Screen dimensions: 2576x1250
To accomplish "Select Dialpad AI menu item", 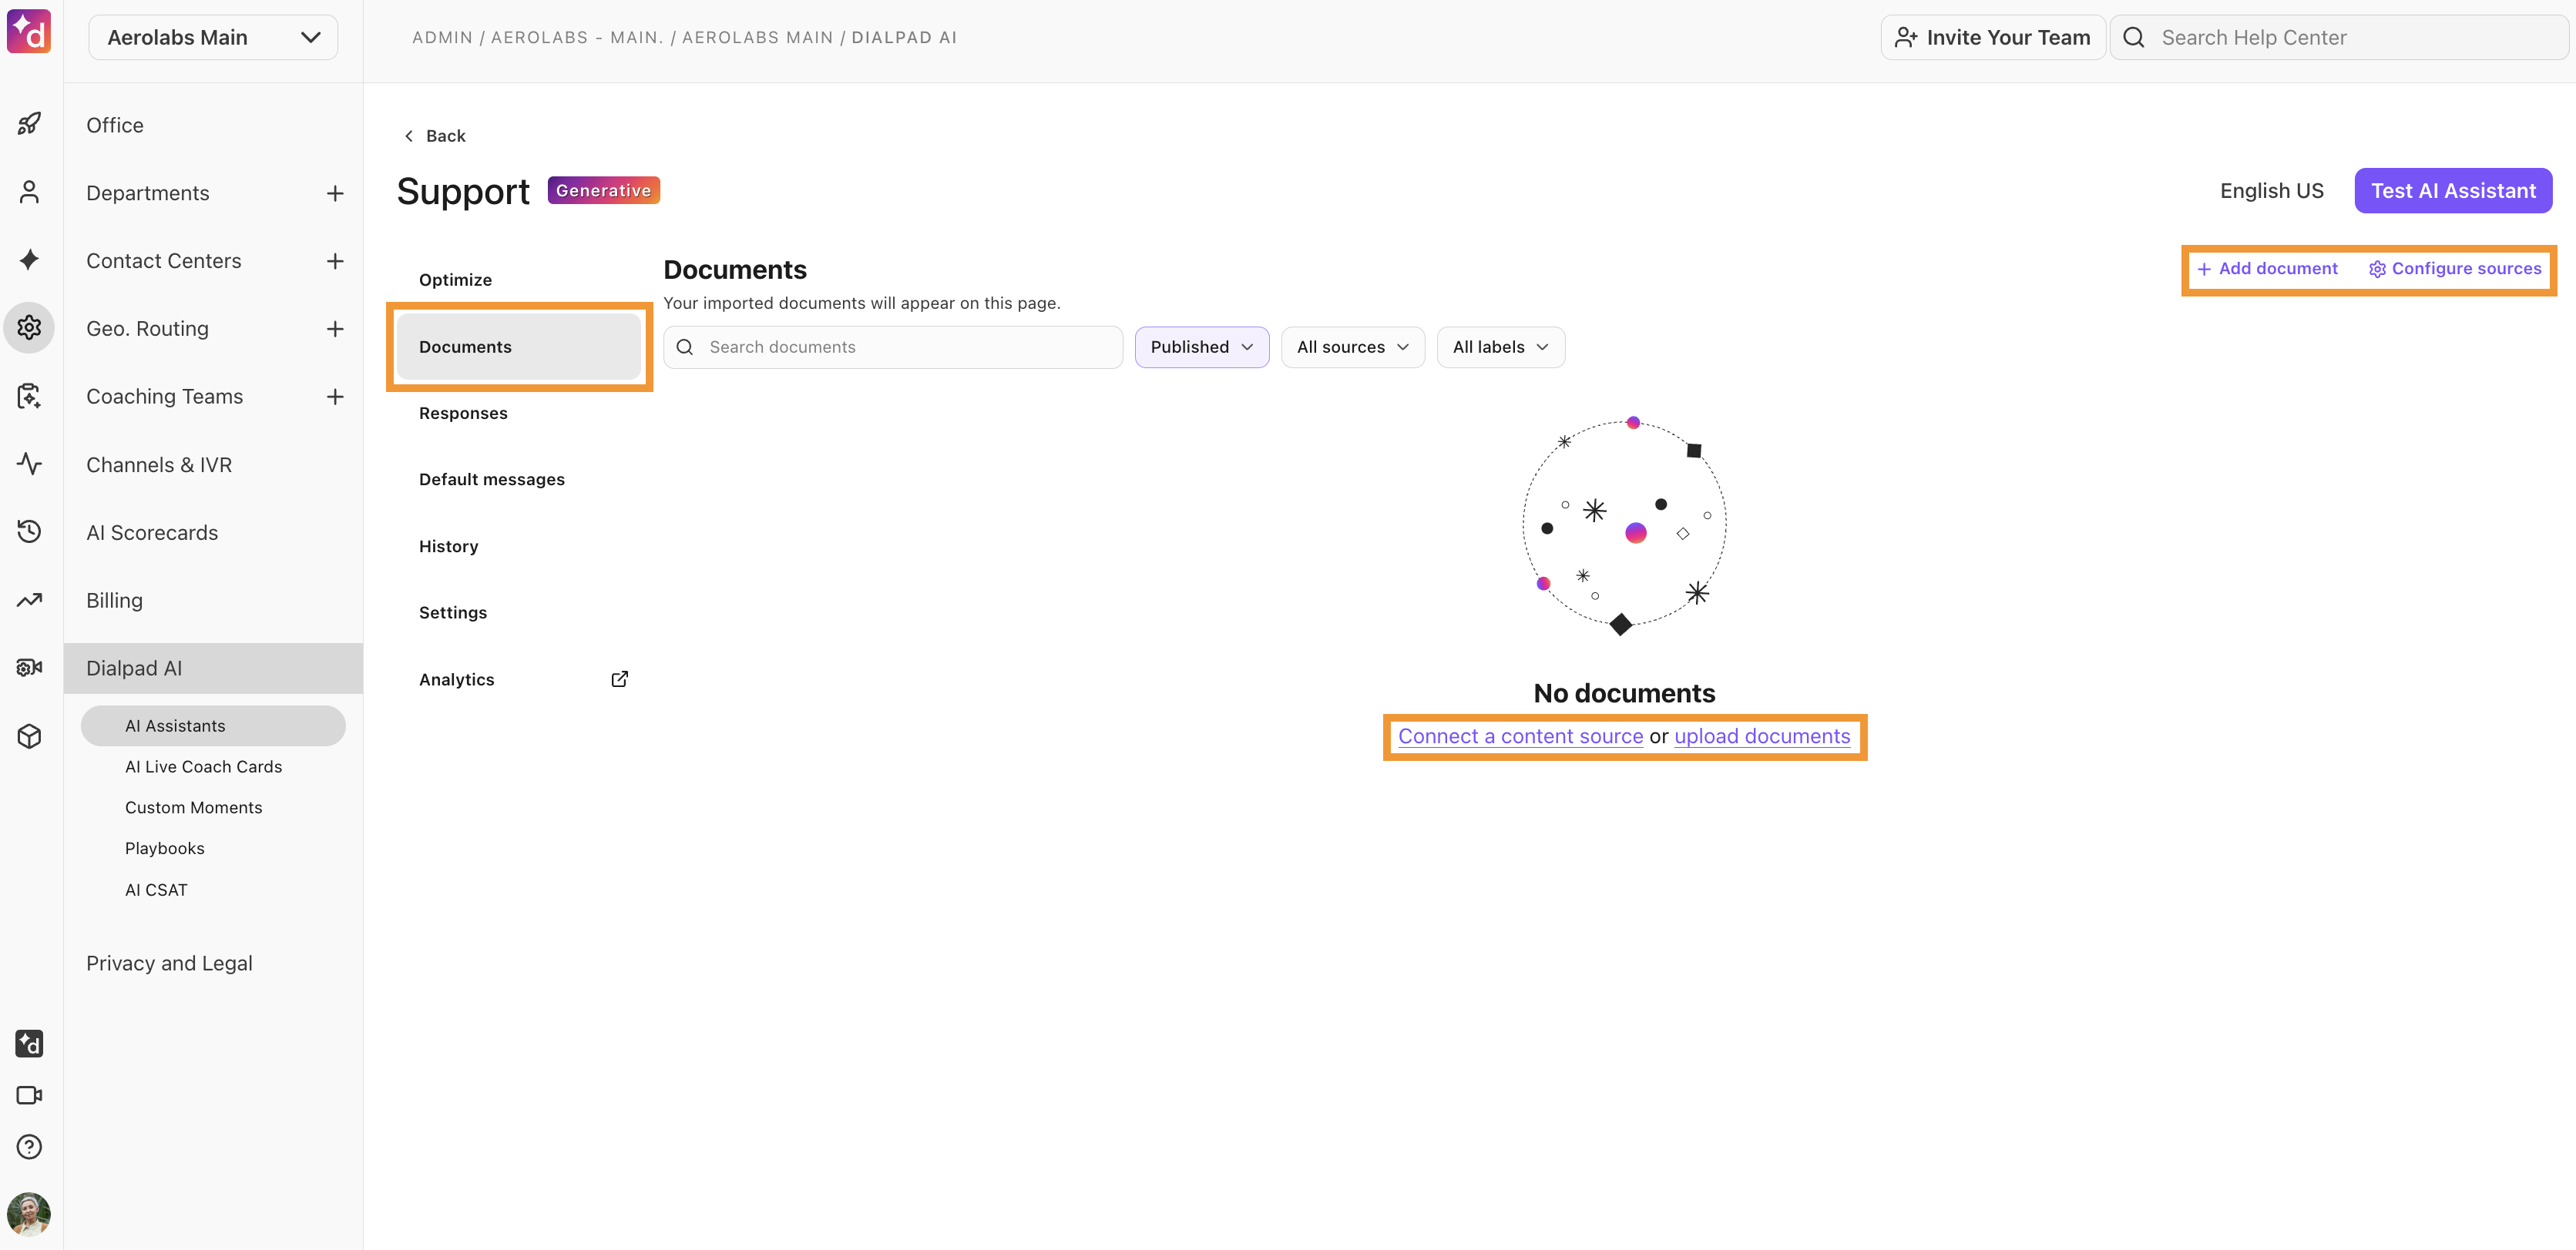I will point(213,669).
